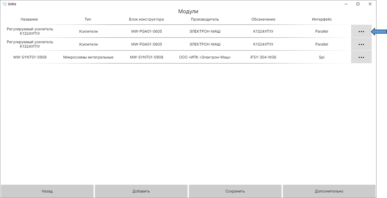Select the first row's Регулируемый усилитель К1324УП1У name

[x=30, y=31]
